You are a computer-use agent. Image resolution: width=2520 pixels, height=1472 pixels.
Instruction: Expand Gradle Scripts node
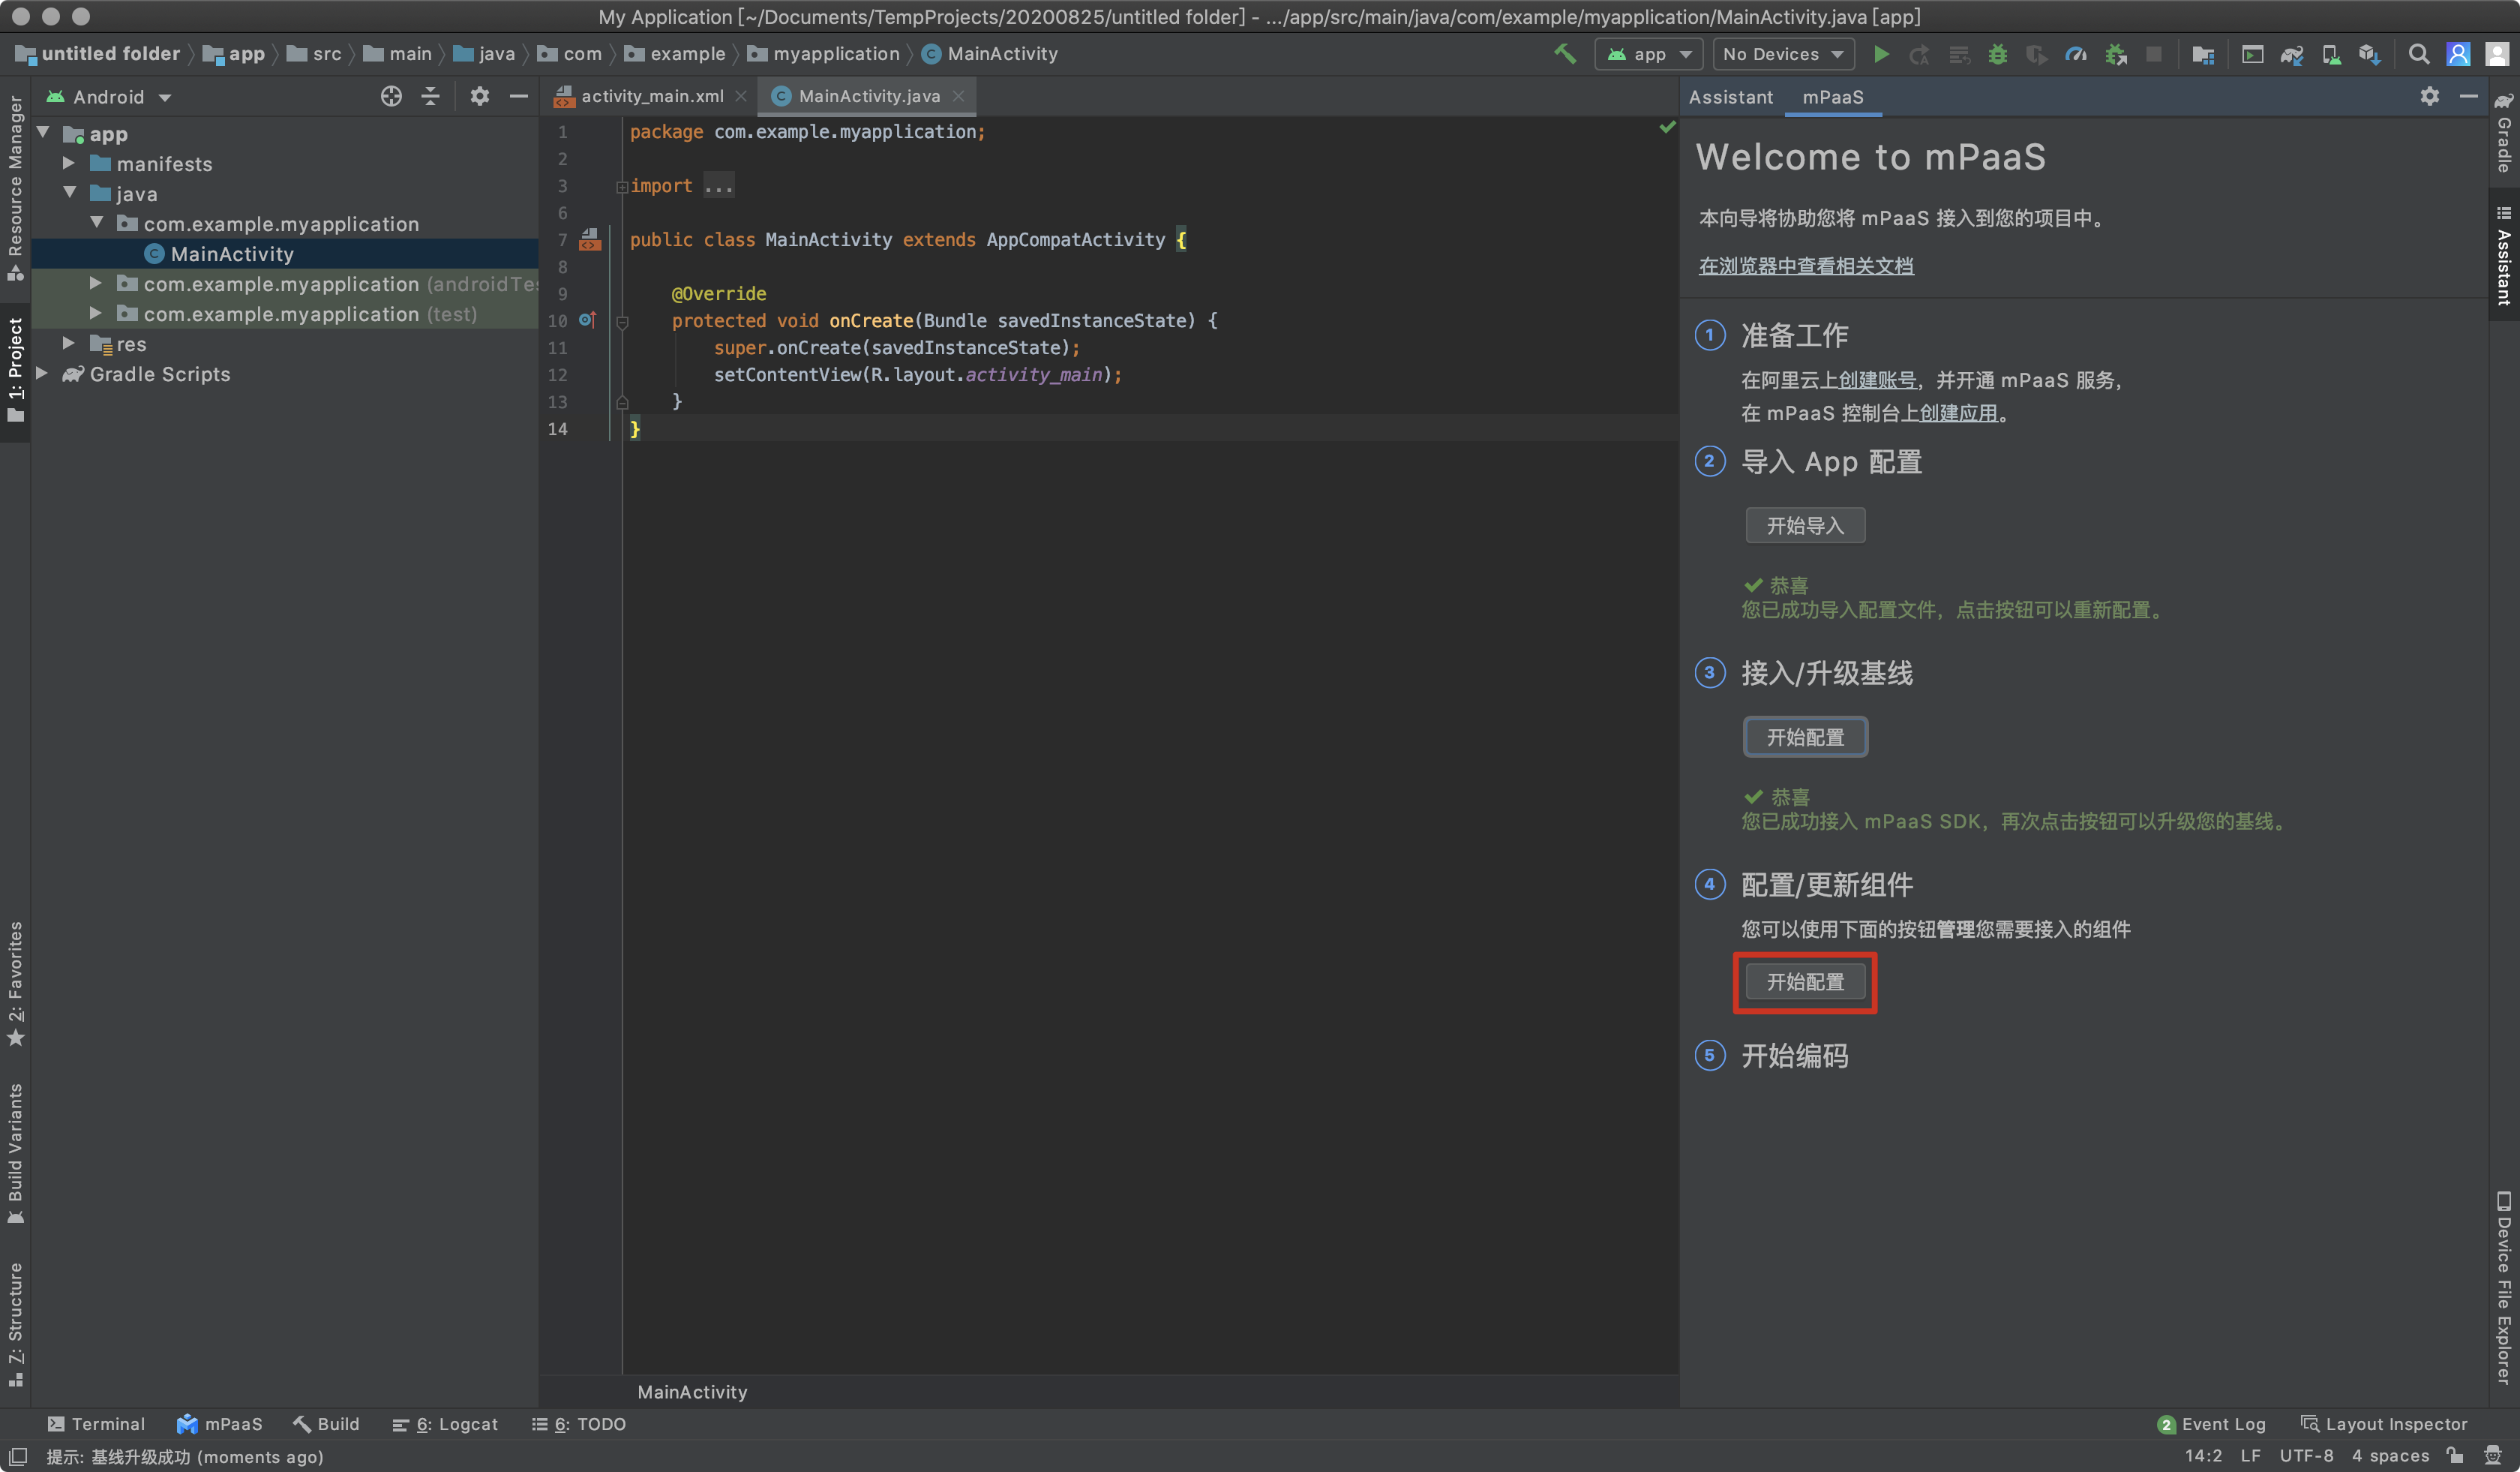[42, 373]
